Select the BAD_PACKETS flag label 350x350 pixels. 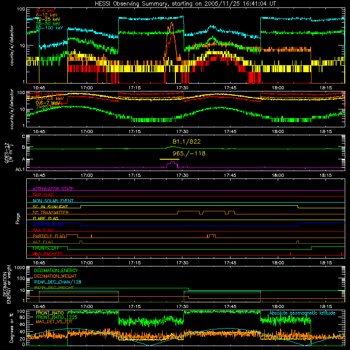pos(48,254)
